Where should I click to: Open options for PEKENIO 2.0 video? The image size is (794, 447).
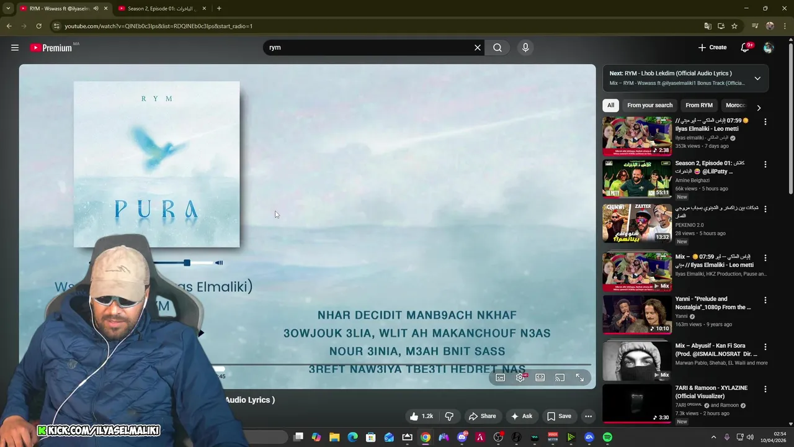click(765, 209)
